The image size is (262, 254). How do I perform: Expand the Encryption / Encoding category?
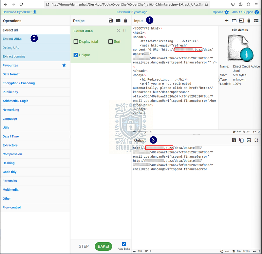pos(35,83)
